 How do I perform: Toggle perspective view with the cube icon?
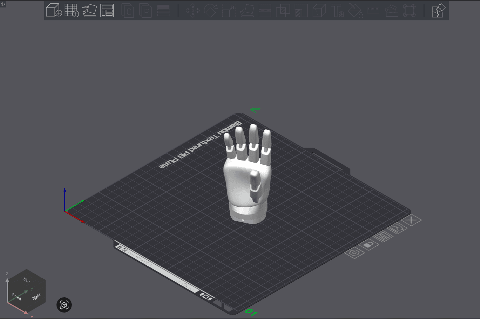(x=64, y=305)
